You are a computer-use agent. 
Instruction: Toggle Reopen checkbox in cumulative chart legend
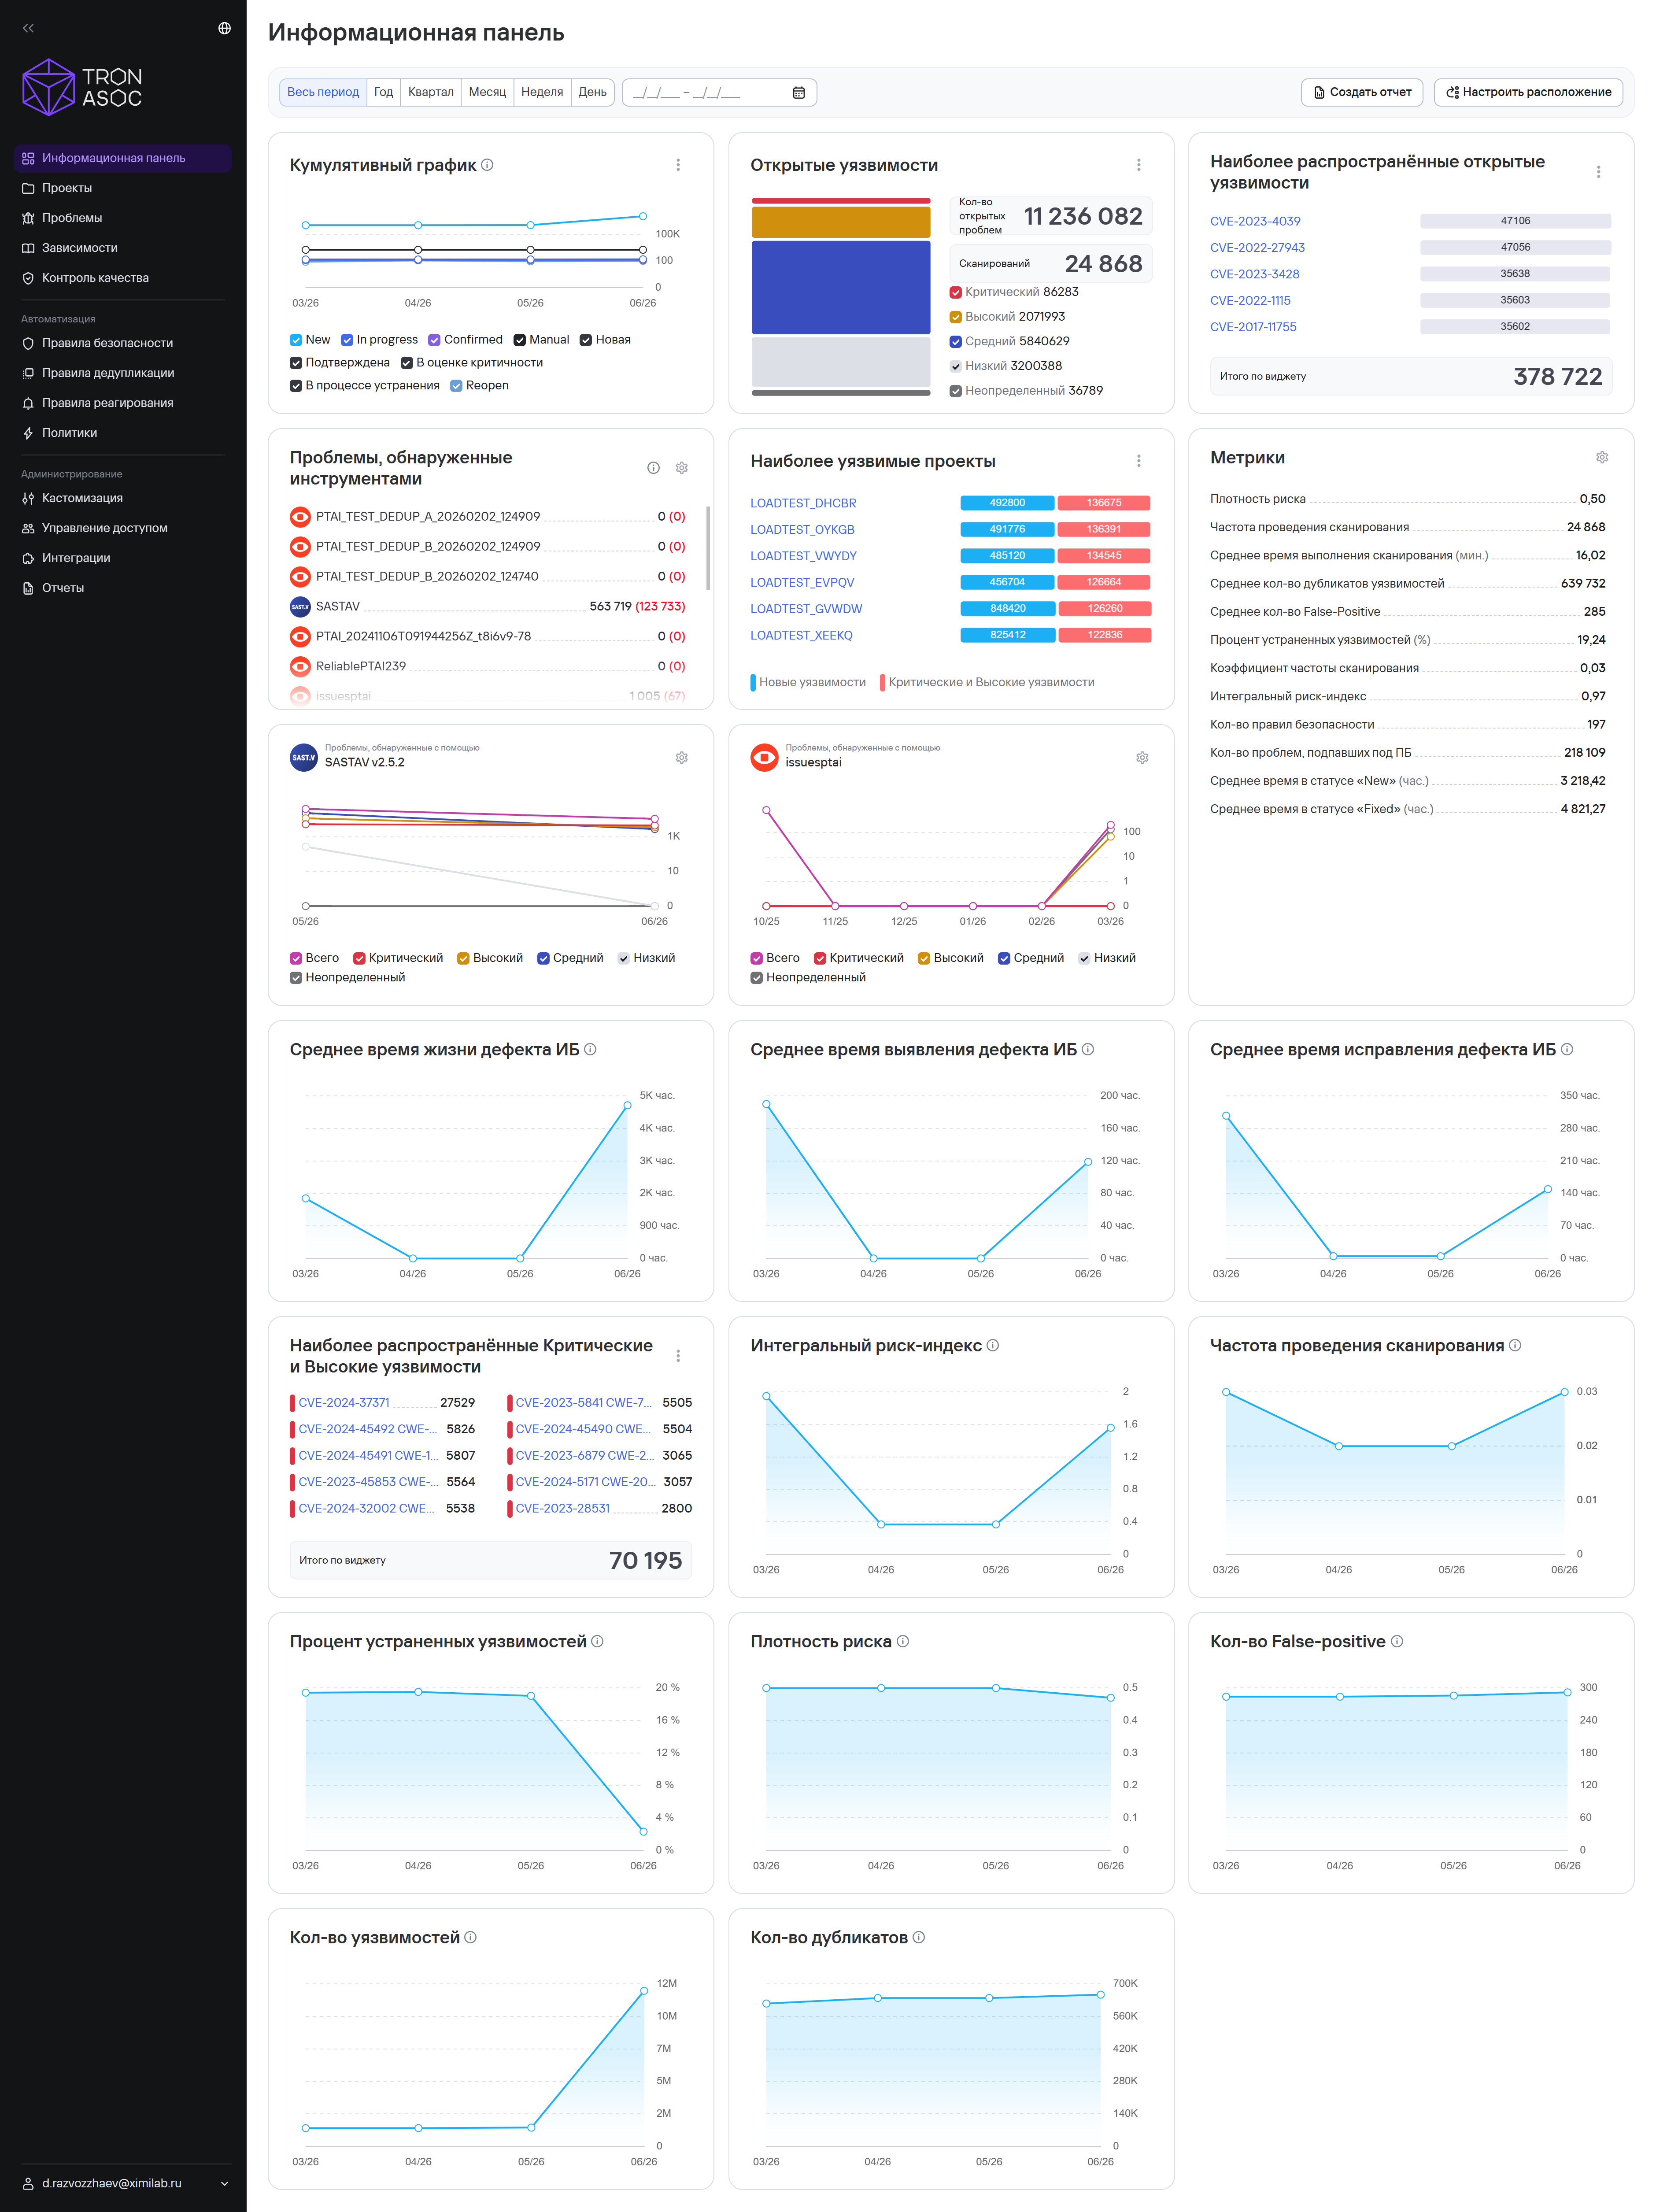(x=456, y=385)
